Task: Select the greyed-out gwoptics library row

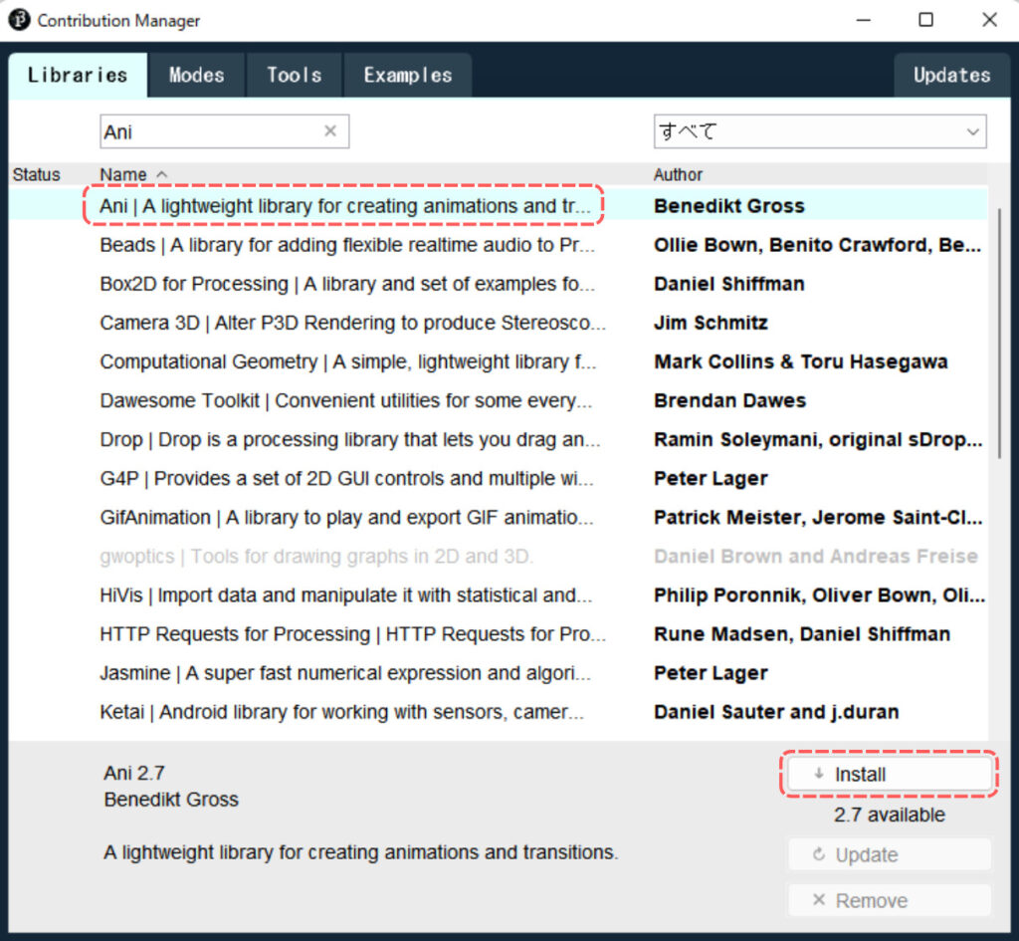Action: [499, 557]
